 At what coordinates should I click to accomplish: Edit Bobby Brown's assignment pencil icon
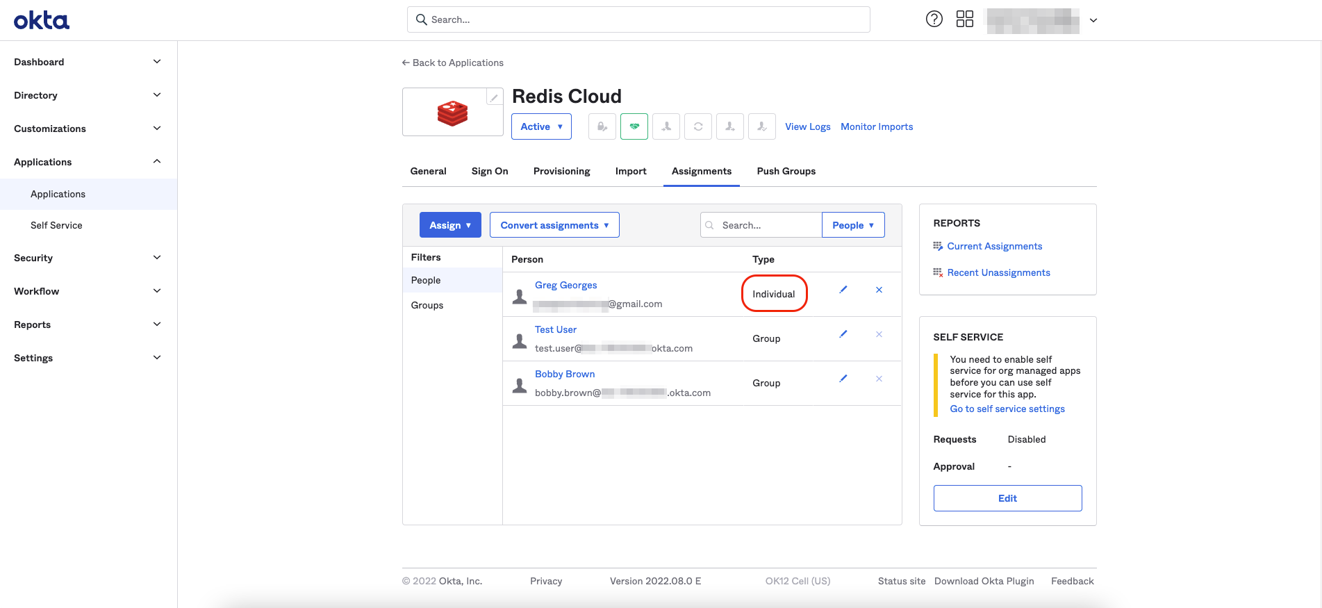(x=843, y=379)
